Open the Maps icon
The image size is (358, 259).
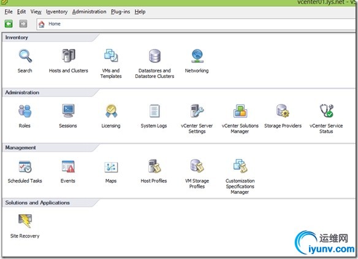(x=111, y=167)
